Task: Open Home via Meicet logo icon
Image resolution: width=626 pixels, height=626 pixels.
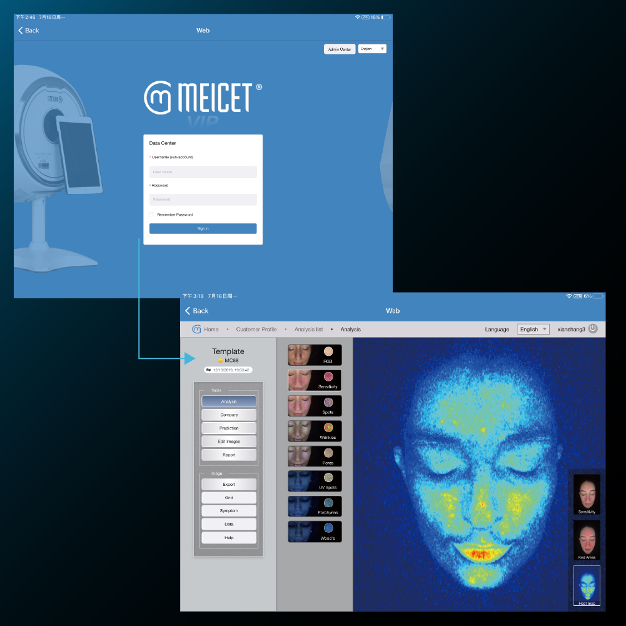Action: [196, 329]
